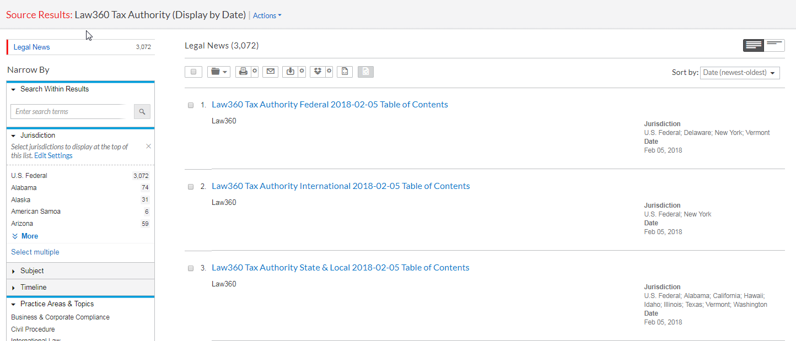
Task: Switch to the title-only view icon
Action: (x=774, y=46)
